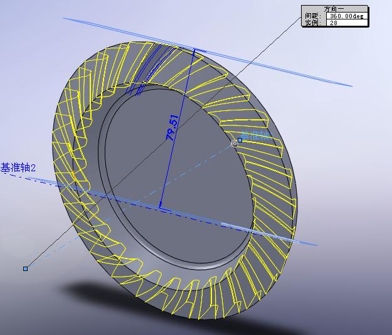
Task: Select the 基准轴2 axis label
Action: coord(18,167)
